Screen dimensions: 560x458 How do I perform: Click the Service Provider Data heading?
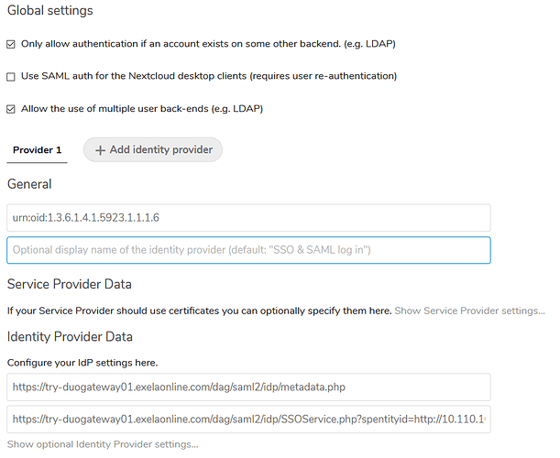(70, 284)
